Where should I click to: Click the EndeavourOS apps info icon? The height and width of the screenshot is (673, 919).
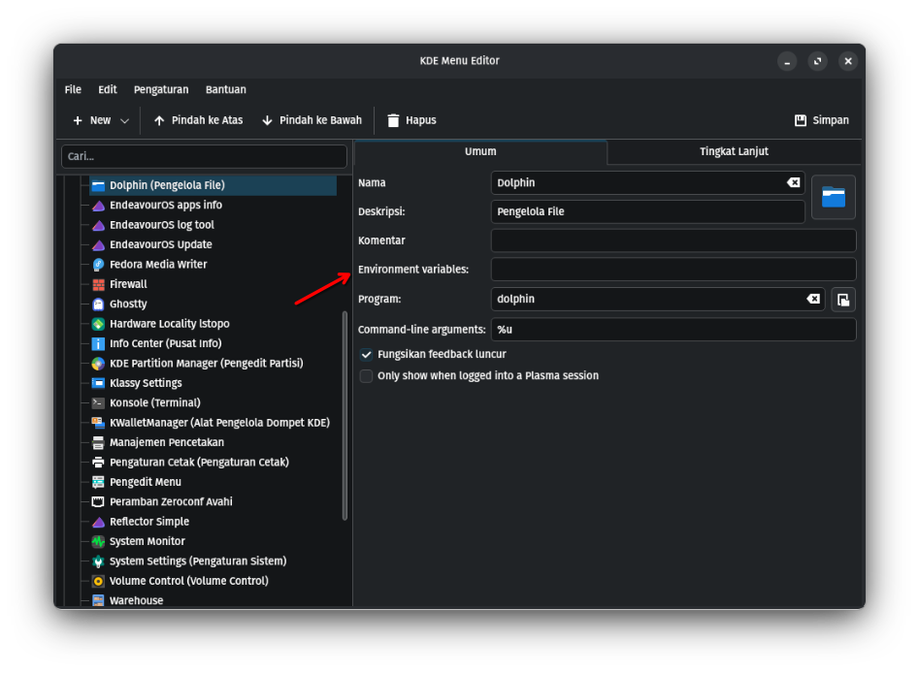coord(98,206)
